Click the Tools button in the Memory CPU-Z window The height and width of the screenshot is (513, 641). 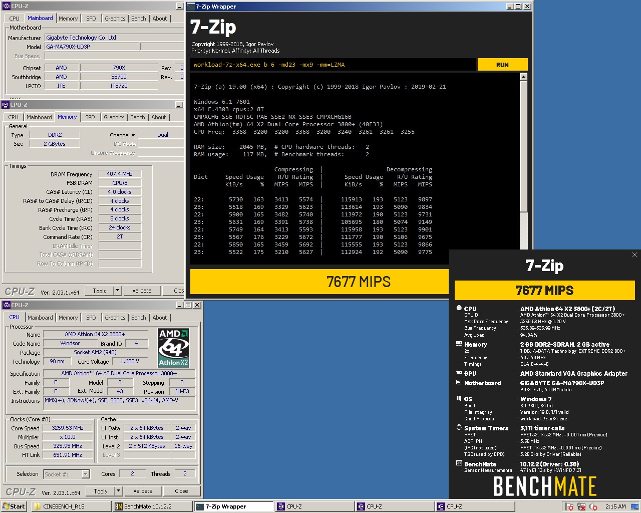pos(99,291)
